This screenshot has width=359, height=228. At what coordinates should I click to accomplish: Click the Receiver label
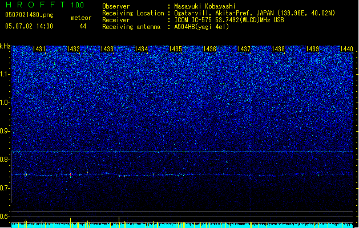116,20
